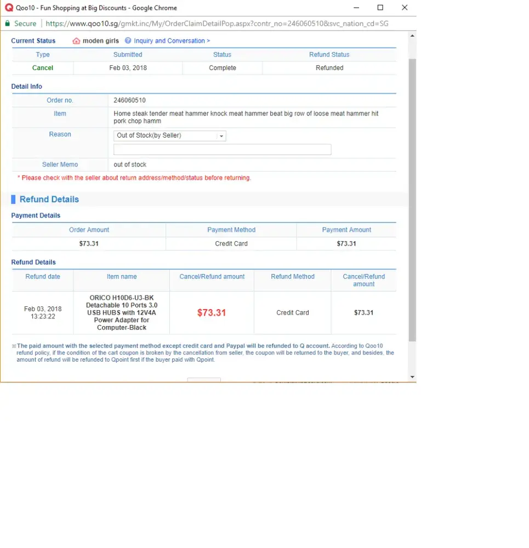Click the Qoo10 favicon in title bar

(9, 8)
